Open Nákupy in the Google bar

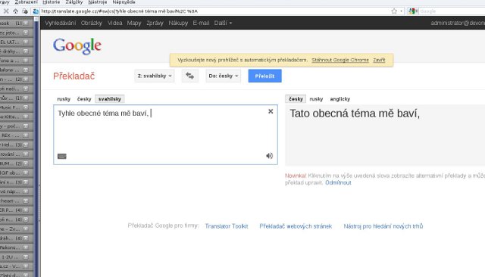178,23
